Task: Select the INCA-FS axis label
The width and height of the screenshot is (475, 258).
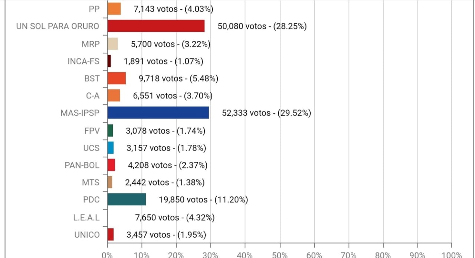Action: 83,61
